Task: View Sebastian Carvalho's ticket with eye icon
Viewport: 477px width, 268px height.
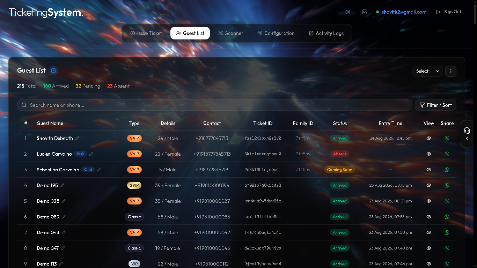Action: [x=429, y=170]
